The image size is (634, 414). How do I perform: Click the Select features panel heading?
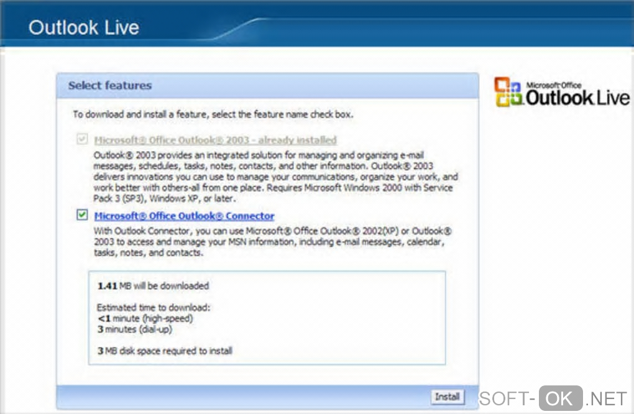click(x=110, y=85)
